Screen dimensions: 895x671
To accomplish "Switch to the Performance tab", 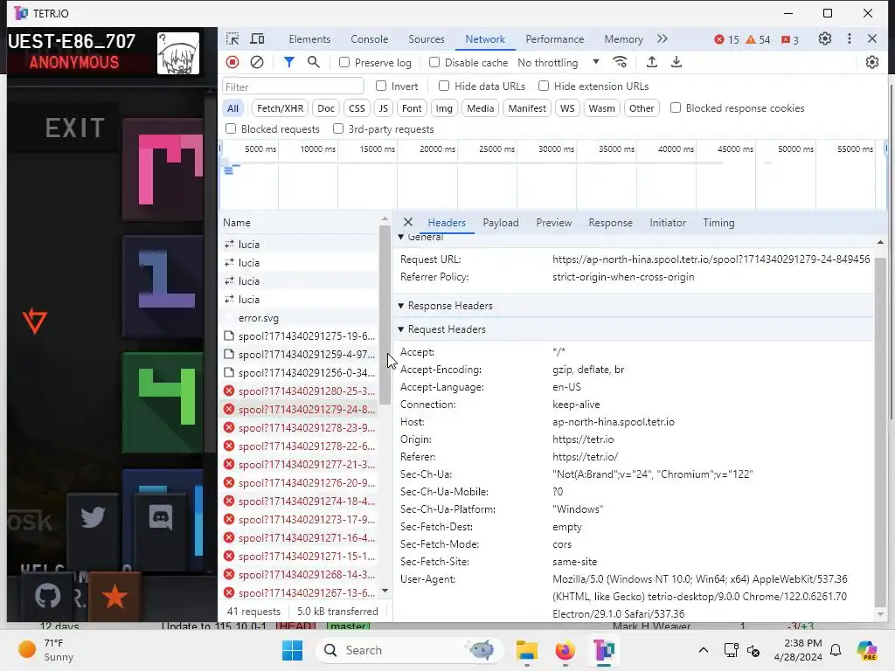I will click(555, 38).
